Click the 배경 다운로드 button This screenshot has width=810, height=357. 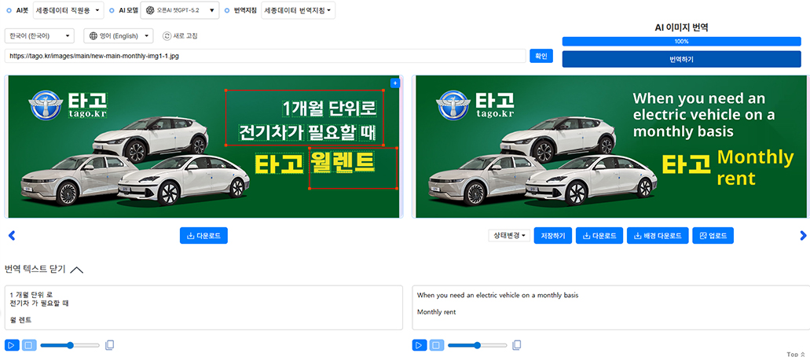(x=658, y=235)
